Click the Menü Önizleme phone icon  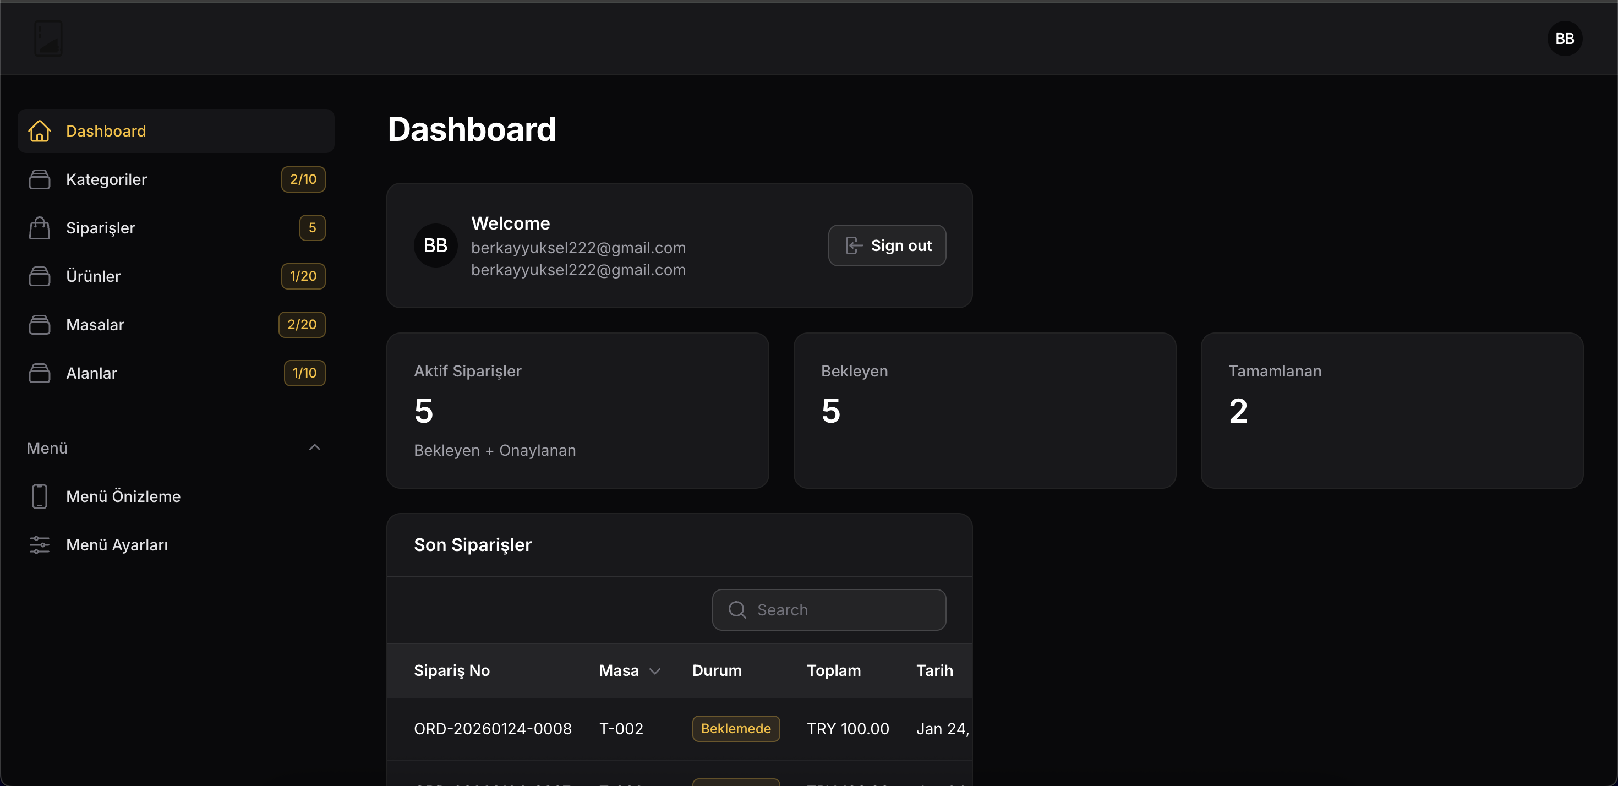40,496
